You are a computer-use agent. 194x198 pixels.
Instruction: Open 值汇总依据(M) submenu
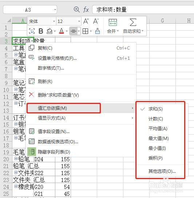81,108
